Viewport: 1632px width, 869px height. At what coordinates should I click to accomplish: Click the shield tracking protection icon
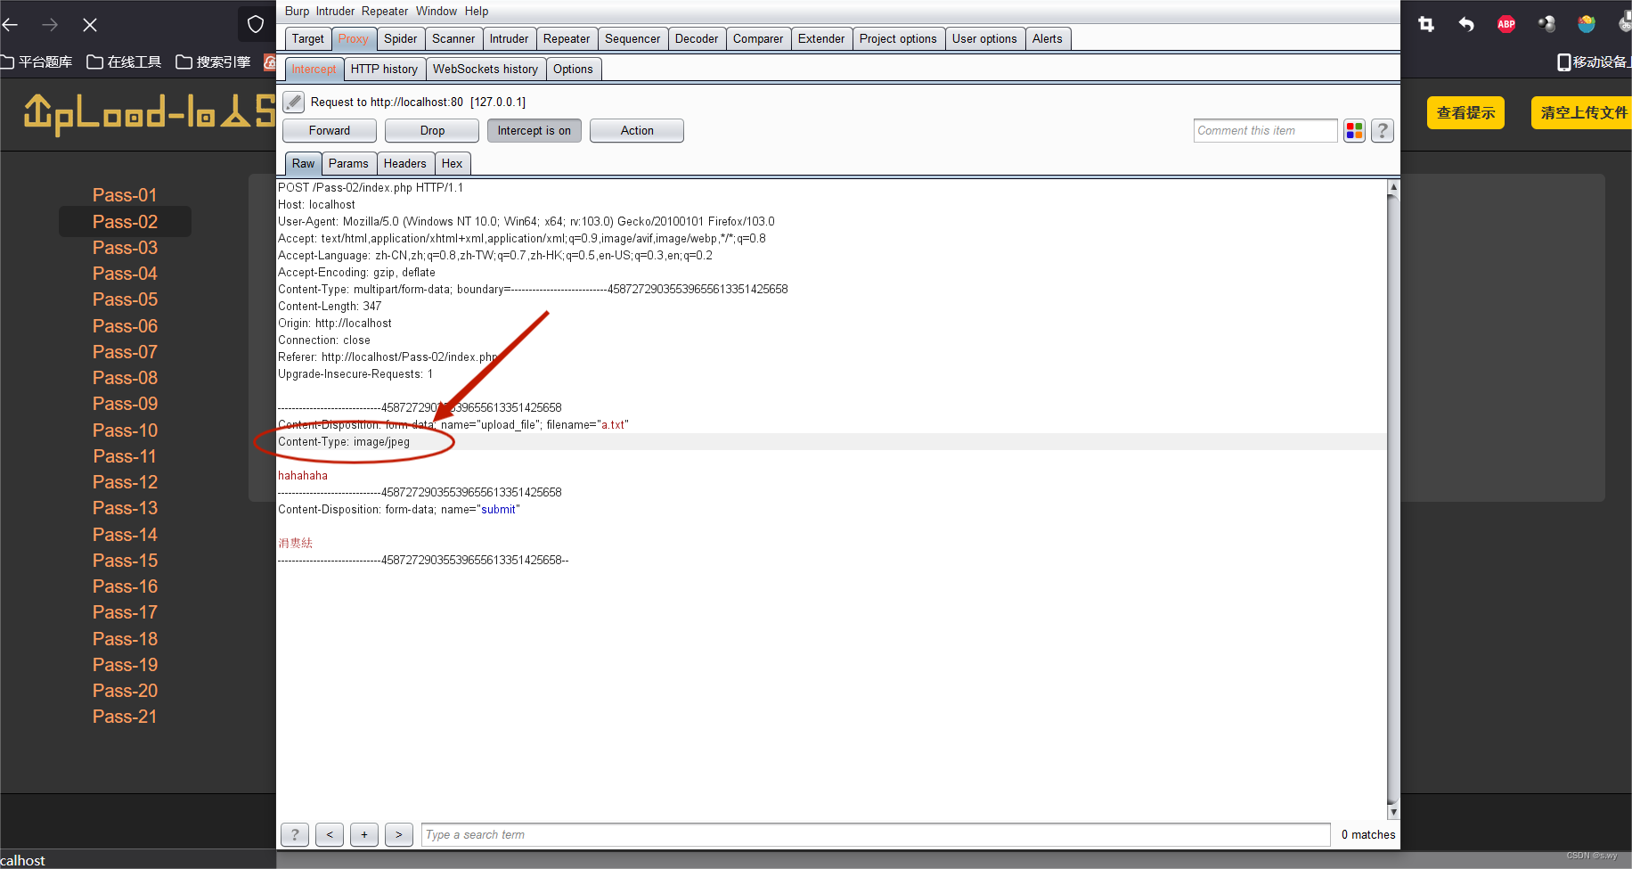256,25
